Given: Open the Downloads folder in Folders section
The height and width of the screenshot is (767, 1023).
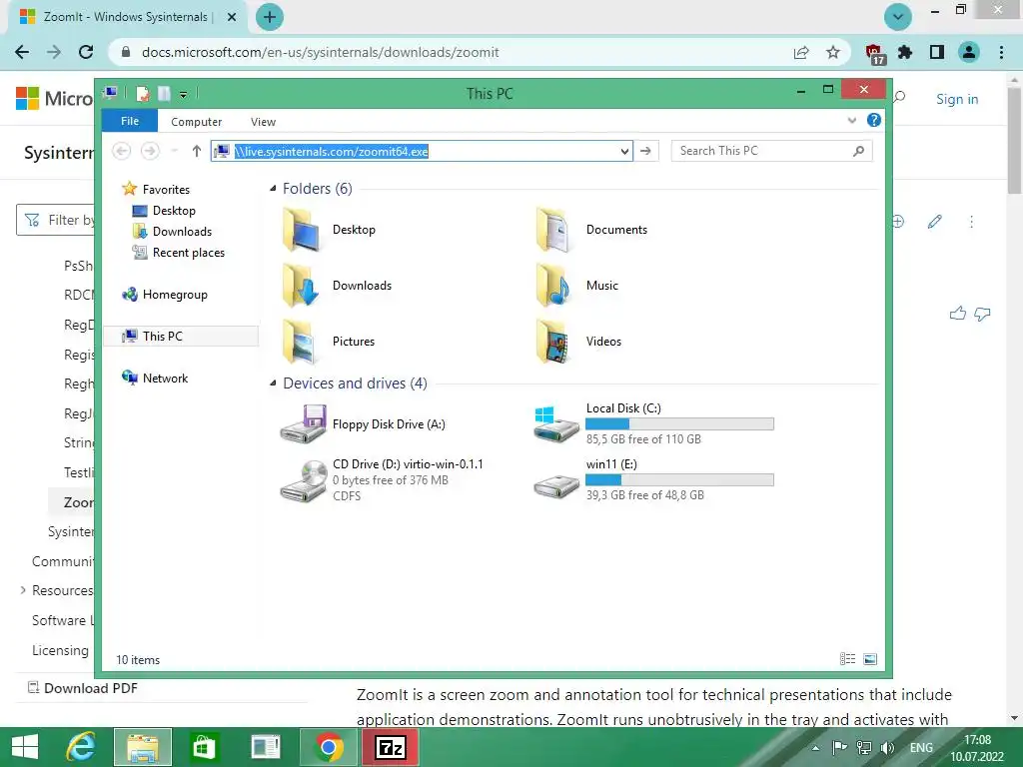Looking at the screenshot, I should (302, 286).
